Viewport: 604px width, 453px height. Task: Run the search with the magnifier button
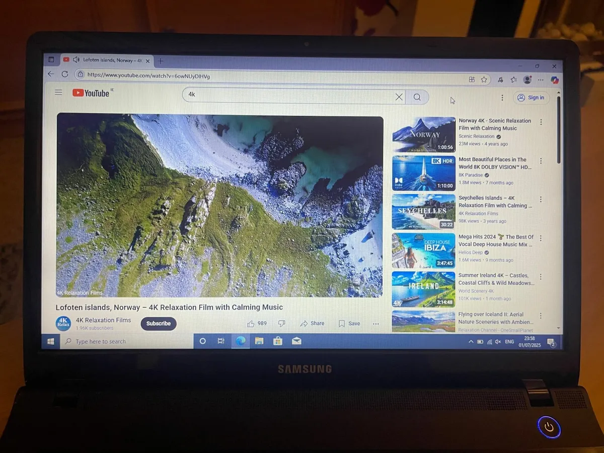pos(417,97)
